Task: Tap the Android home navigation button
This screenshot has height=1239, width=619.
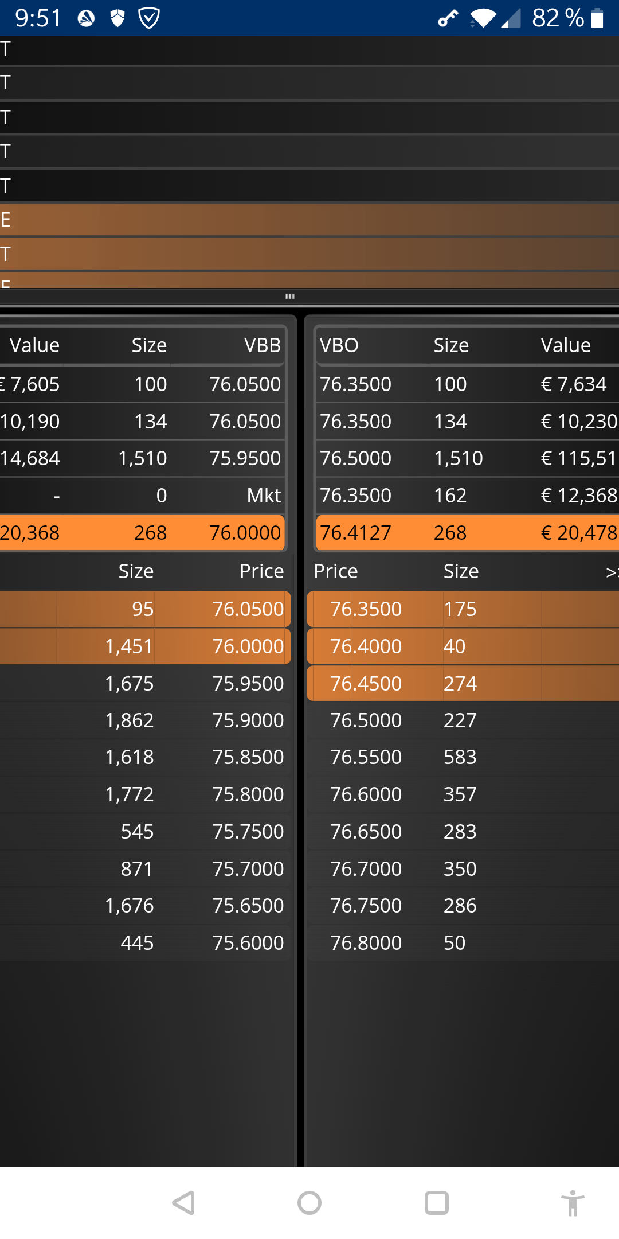Action: coord(309,1203)
